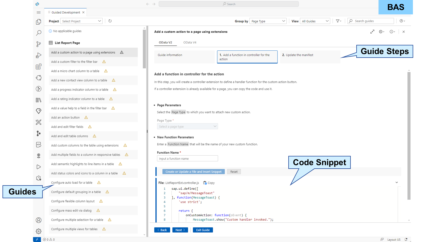Open the Extensions view
The height and width of the screenshot is (242, 444).
pyautogui.click(x=39, y=66)
